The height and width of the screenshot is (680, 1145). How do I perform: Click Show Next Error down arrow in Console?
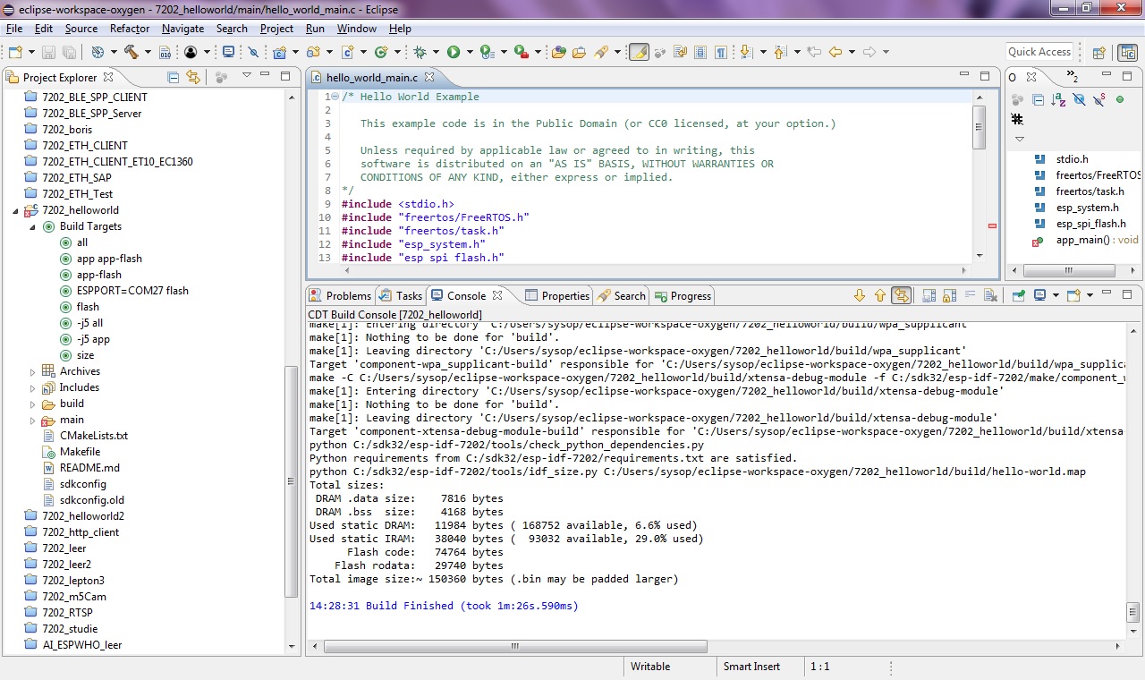(860, 295)
